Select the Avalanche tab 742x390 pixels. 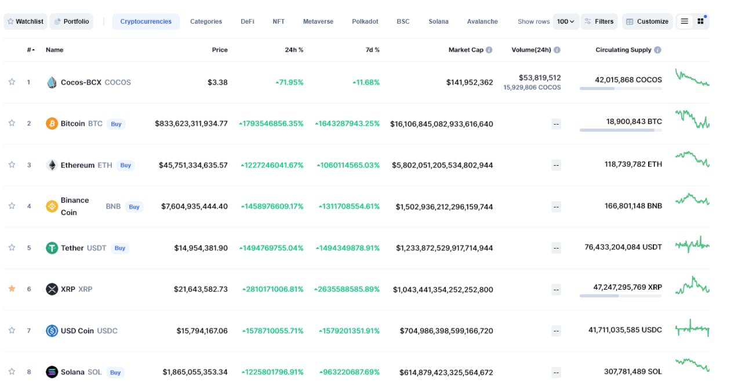[x=482, y=21]
